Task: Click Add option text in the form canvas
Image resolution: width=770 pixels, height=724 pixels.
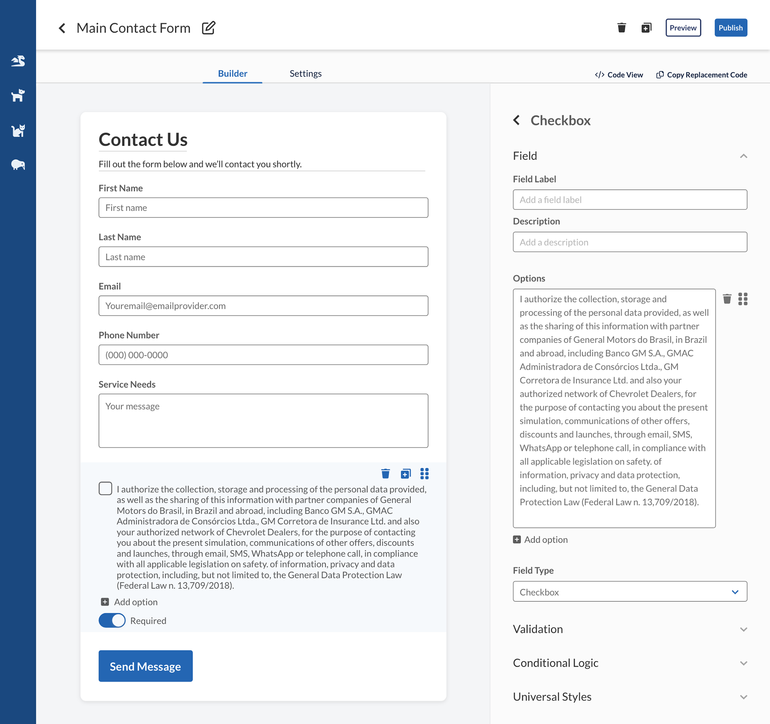Action: point(136,602)
